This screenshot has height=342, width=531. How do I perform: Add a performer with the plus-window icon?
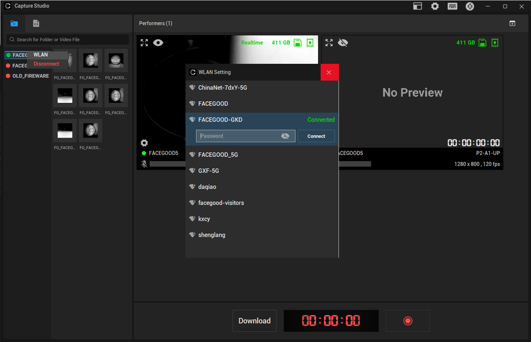click(512, 24)
